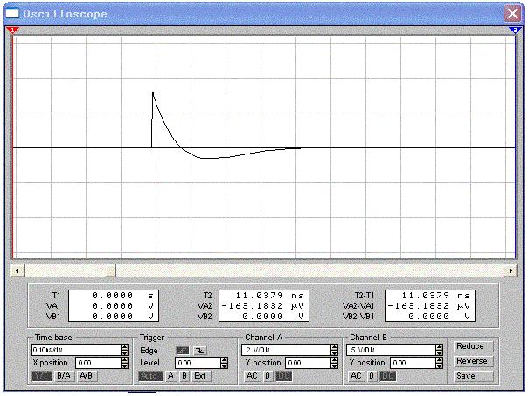
Task: Set trigger source to channel B
Action: click(184, 376)
